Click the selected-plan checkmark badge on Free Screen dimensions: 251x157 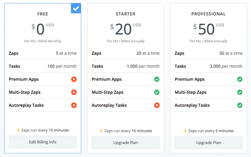[76, 8]
